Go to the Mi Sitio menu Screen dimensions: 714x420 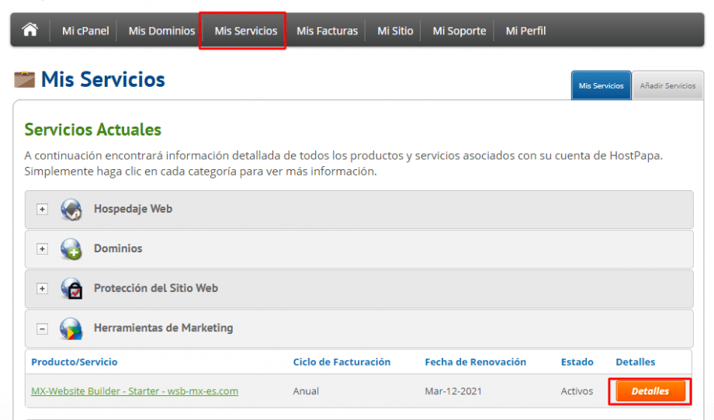[x=395, y=31]
